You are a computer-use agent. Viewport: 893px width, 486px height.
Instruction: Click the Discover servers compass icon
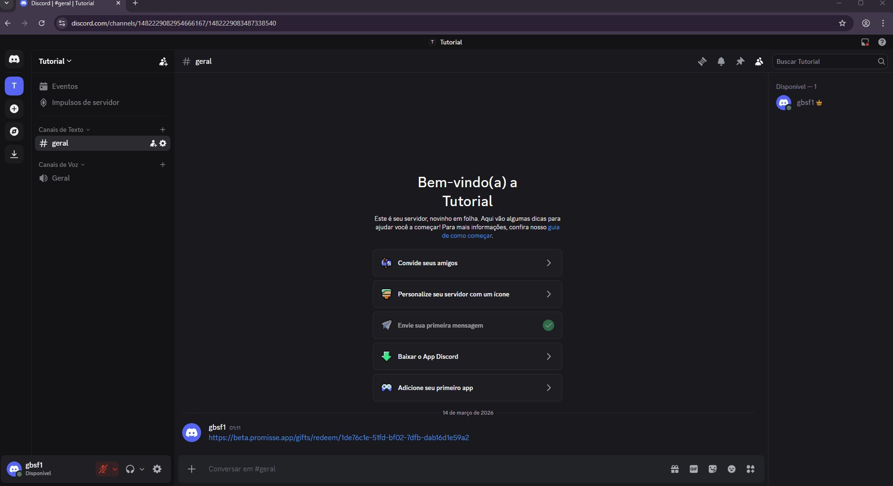point(14,131)
